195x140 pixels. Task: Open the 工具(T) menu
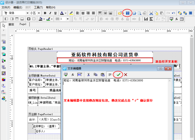[38, 7]
